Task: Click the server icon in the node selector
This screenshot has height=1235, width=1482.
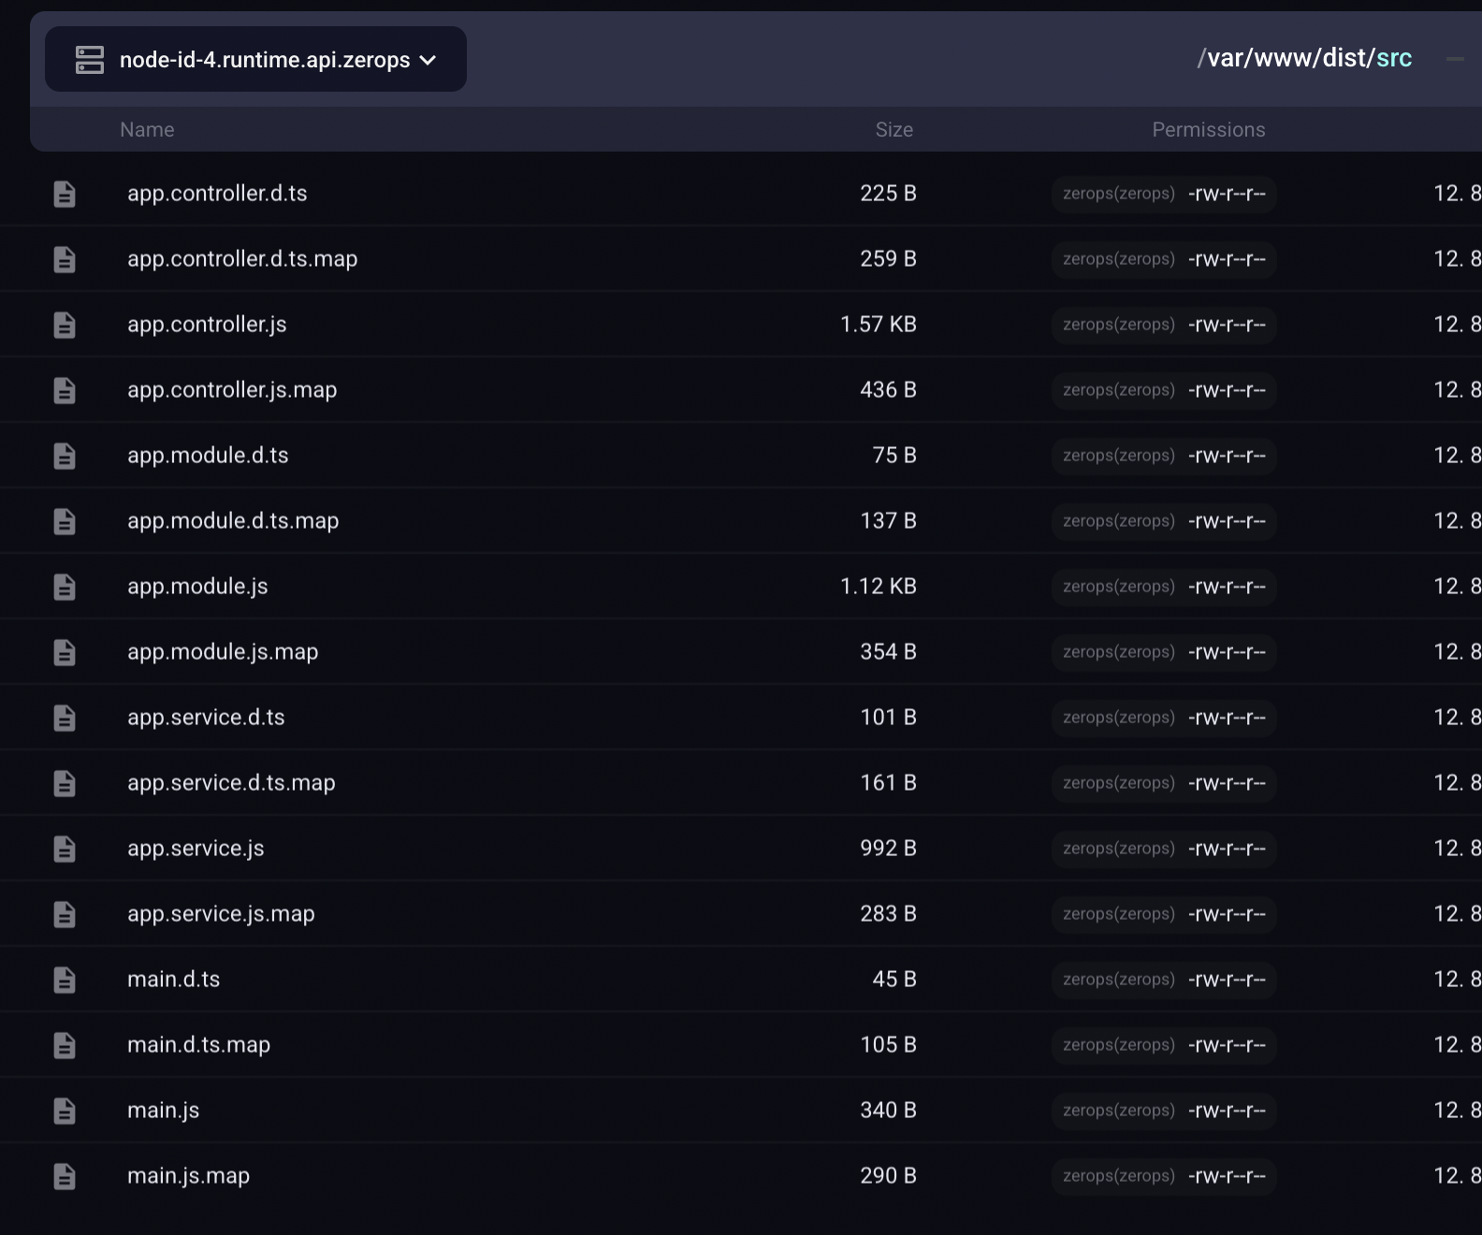Action: pyautogui.click(x=90, y=60)
